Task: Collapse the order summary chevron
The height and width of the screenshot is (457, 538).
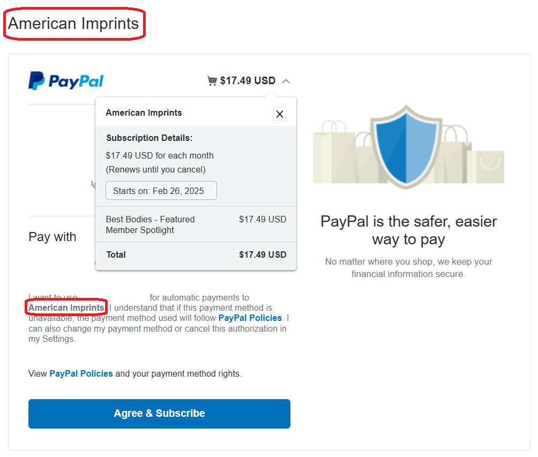Action: coord(286,81)
